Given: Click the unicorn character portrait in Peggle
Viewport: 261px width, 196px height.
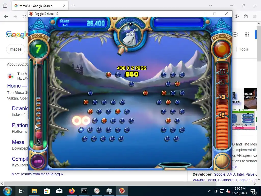Looking at the screenshot, I should [130, 37].
